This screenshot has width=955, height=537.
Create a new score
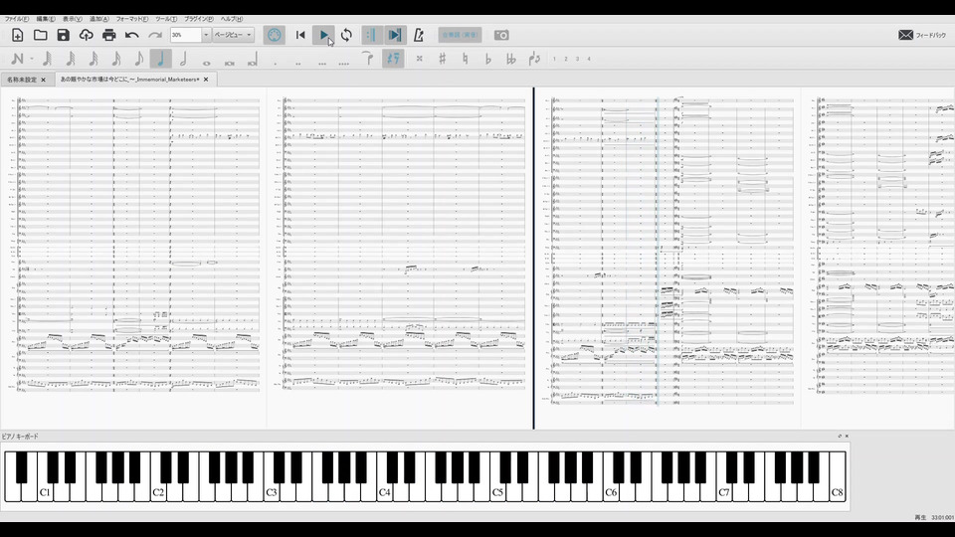tap(17, 36)
